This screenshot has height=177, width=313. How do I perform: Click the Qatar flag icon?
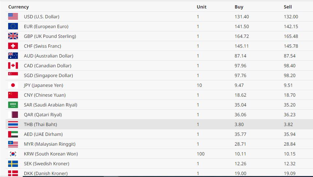point(13,115)
